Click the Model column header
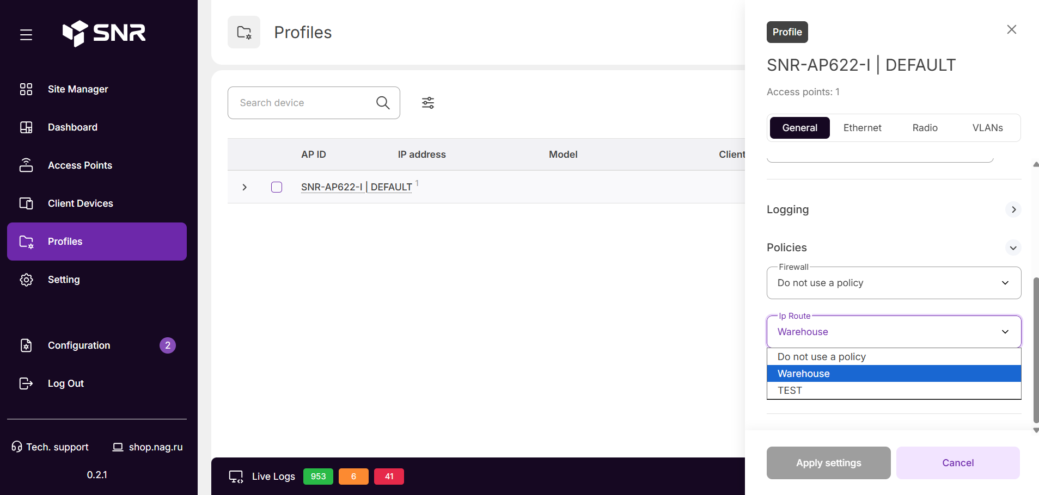Screen dimensions: 1039x495 (563, 154)
